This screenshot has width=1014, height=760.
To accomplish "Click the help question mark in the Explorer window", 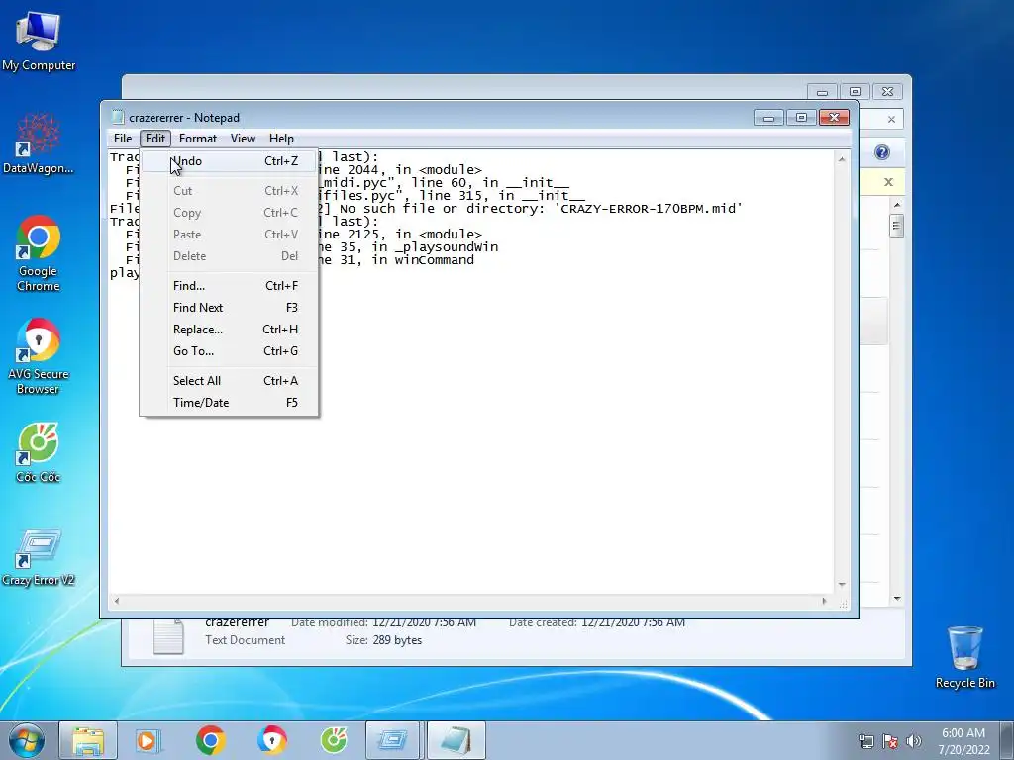I will tap(882, 152).
